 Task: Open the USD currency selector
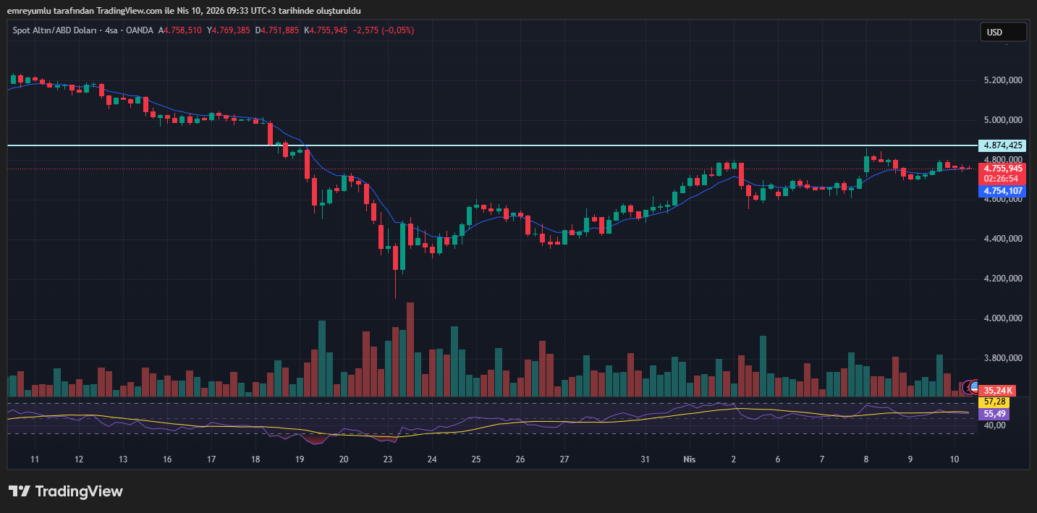(1003, 32)
